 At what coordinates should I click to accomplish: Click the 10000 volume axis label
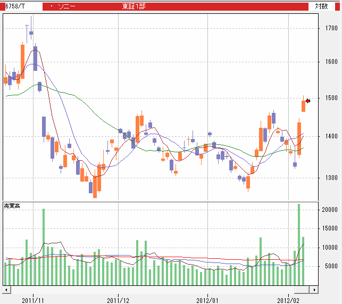pyautogui.click(x=330, y=248)
